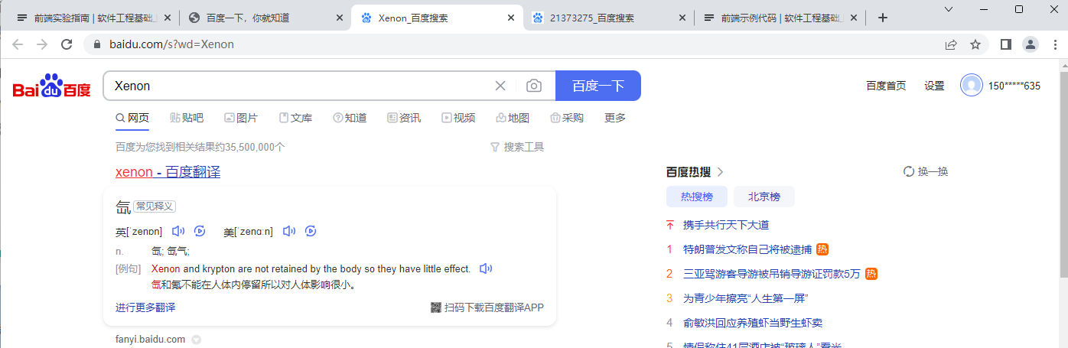Click the user avatar icon

point(972,86)
